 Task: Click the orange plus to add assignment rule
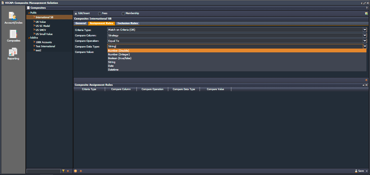[x=366, y=80]
